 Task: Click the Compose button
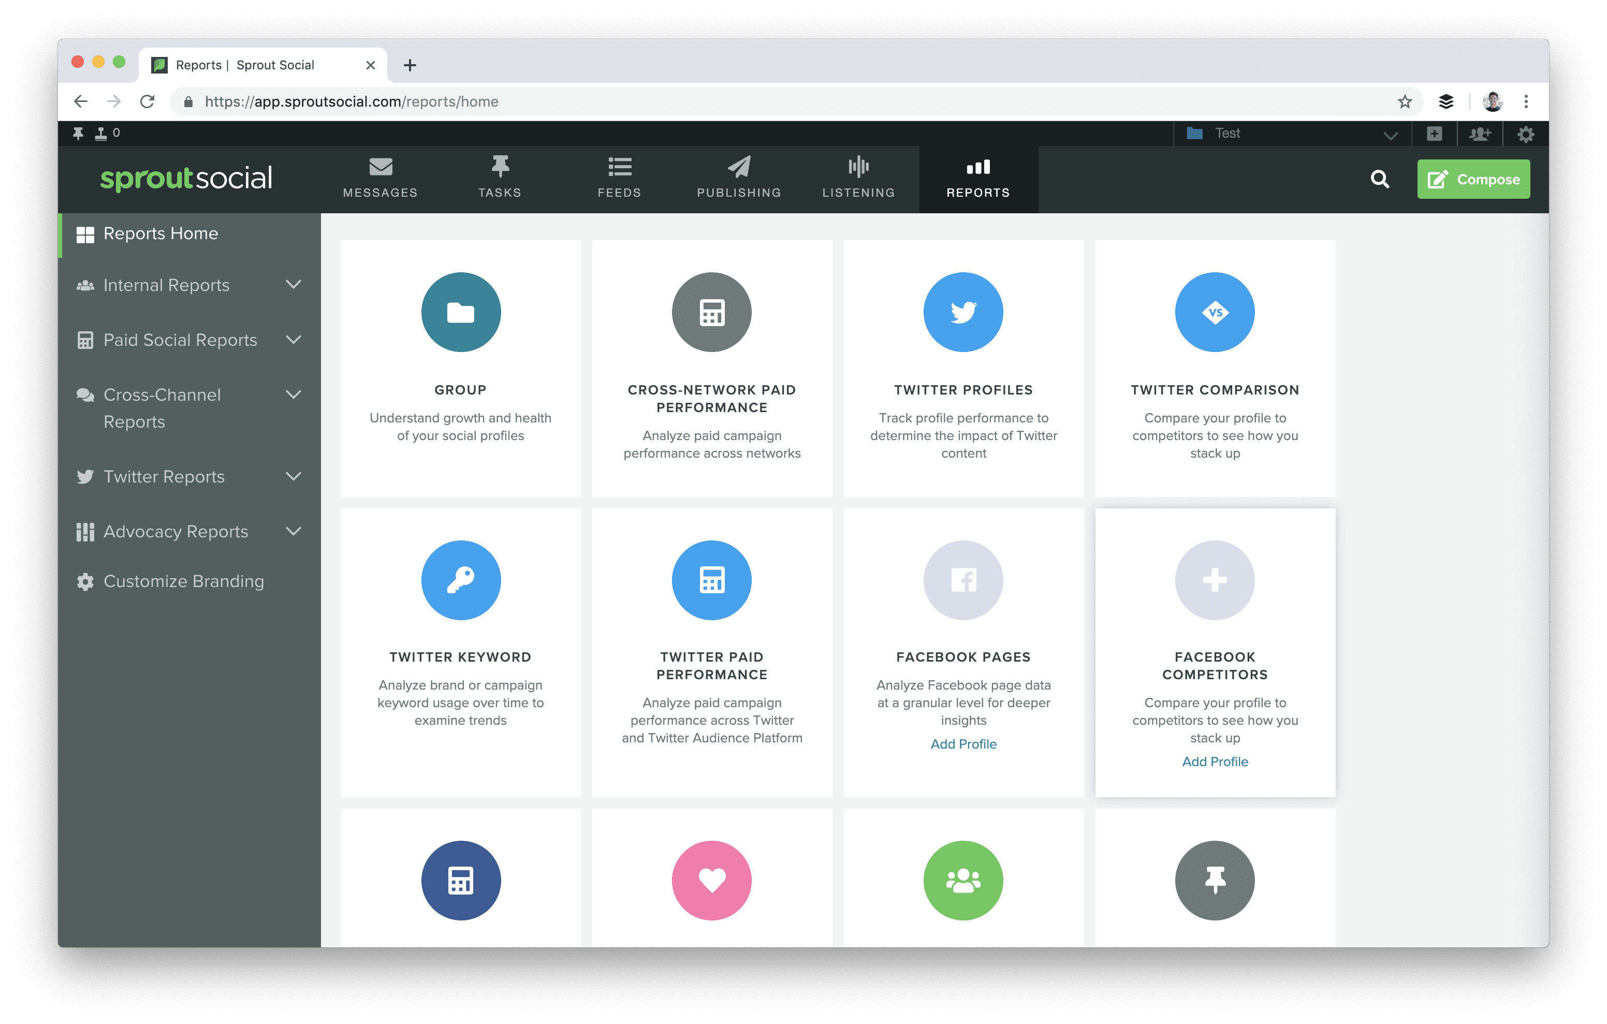point(1473,179)
